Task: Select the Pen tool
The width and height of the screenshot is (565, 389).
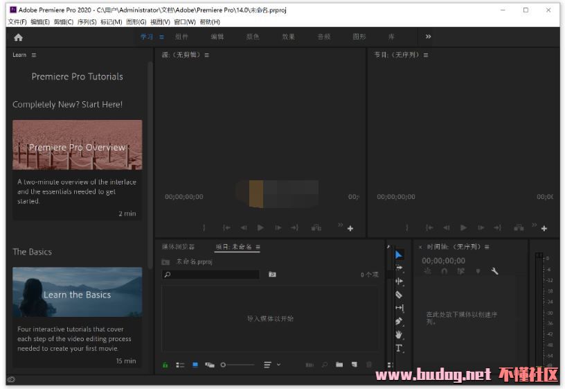Action: click(399, 321)
